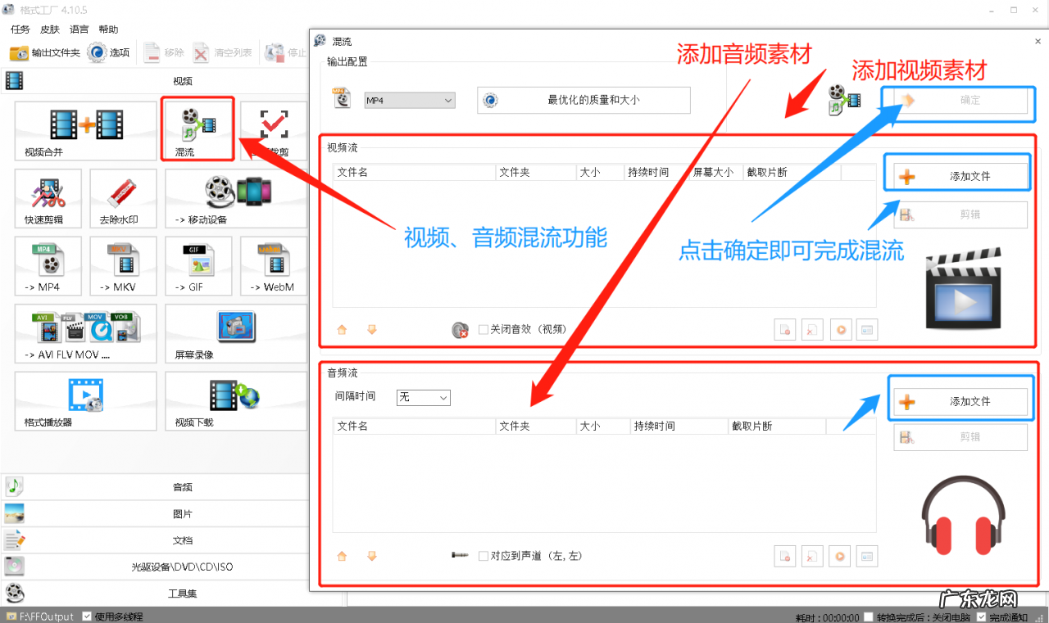This screenshot has height=623, width=1049.
Task: Open the 视频下载 video download tool
Action: click(x=235, y=401)
